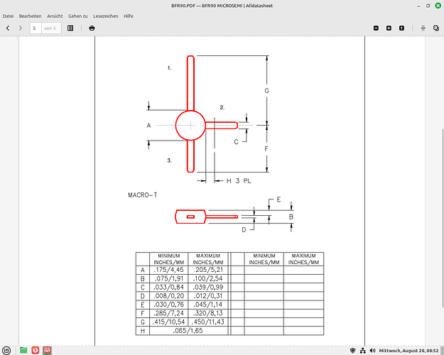The image size is (444, 355).
Task: Click the page number input field
Action: tap(34, 28)
